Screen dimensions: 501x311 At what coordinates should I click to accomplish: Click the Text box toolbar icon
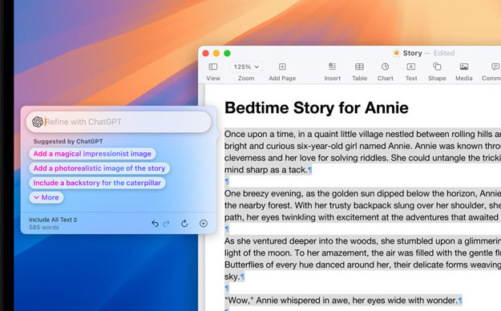coord(411,67)
